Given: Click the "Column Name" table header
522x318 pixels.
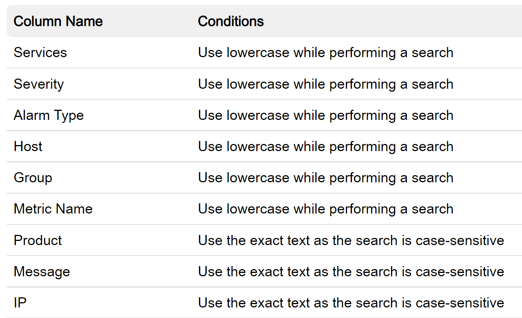Looking at the screenshot, I should pos(58,21).
